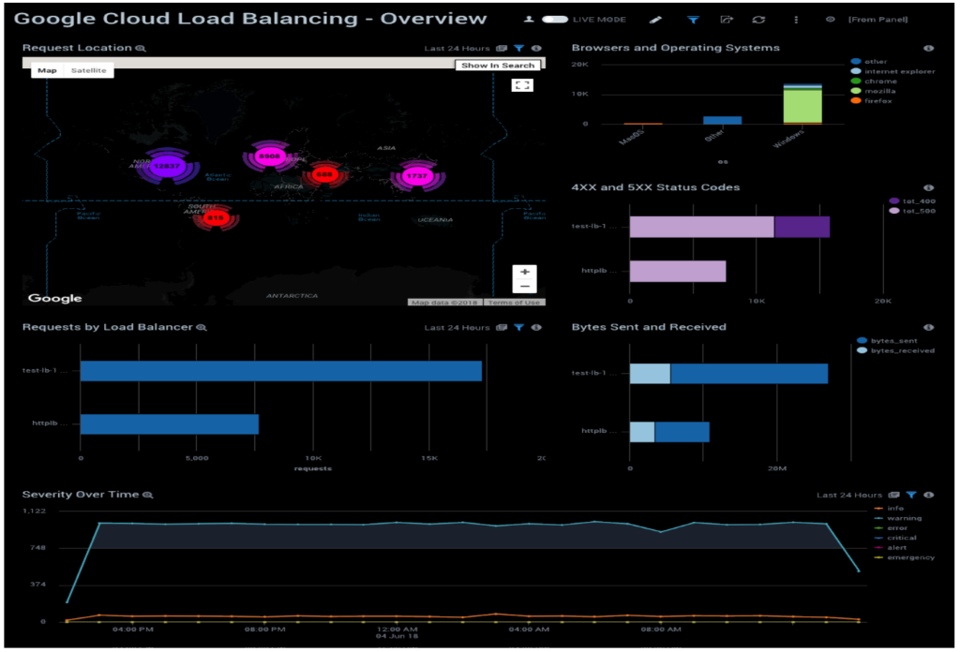Open the Terms of Use map link

tap(515, 303)
